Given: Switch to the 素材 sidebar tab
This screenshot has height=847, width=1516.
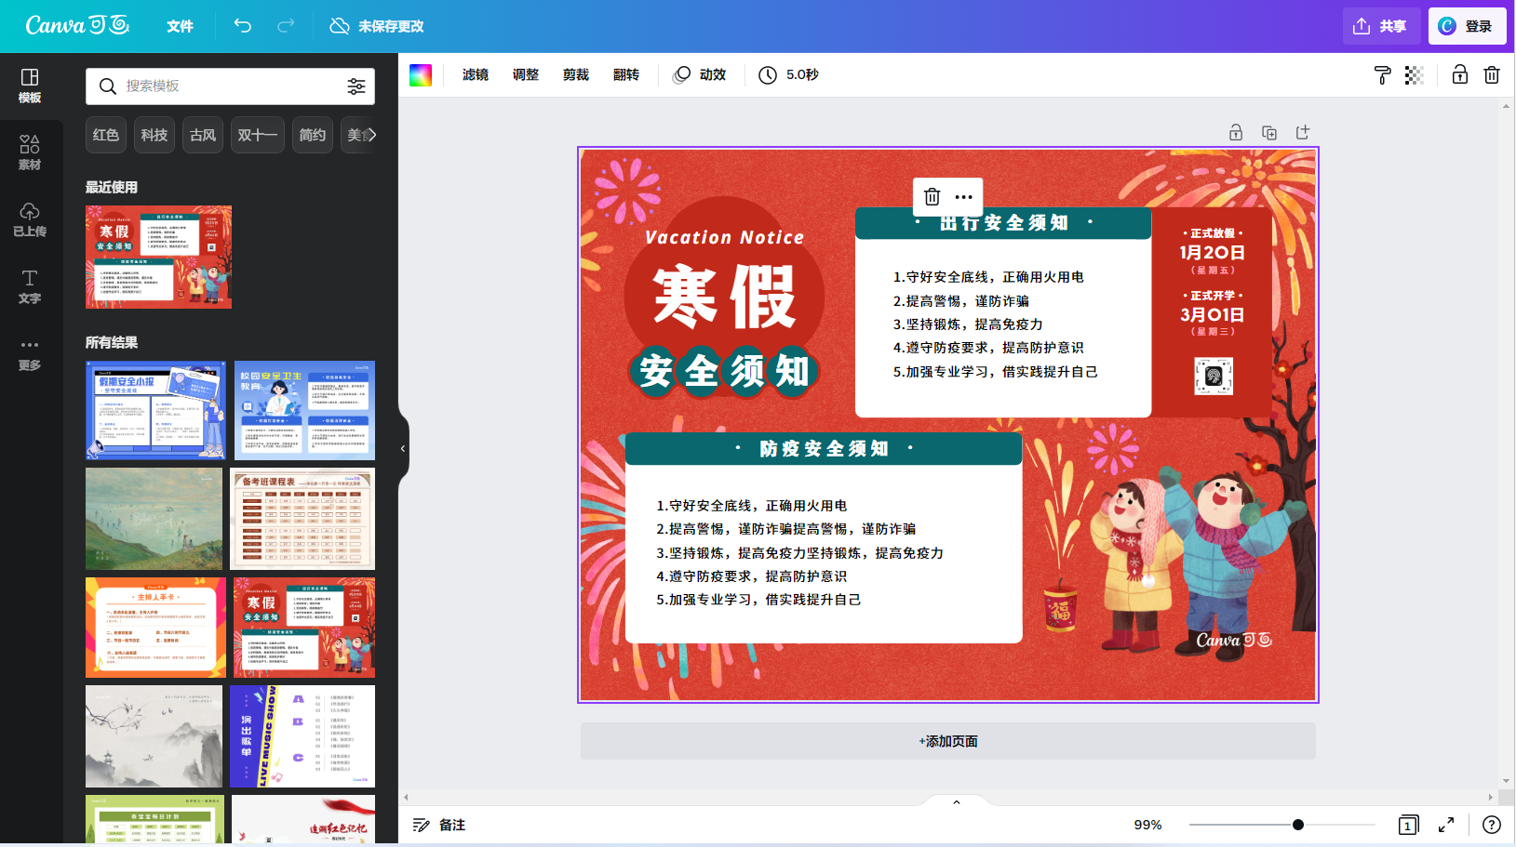Looking at the screenshot, I should [x=30, y=152].
